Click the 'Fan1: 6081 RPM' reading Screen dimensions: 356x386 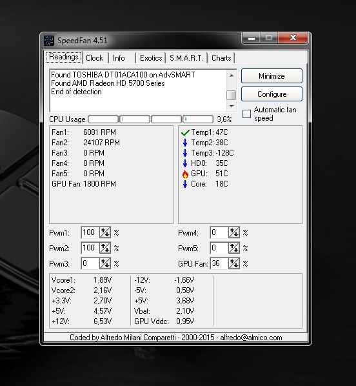[x=84, y=132]
